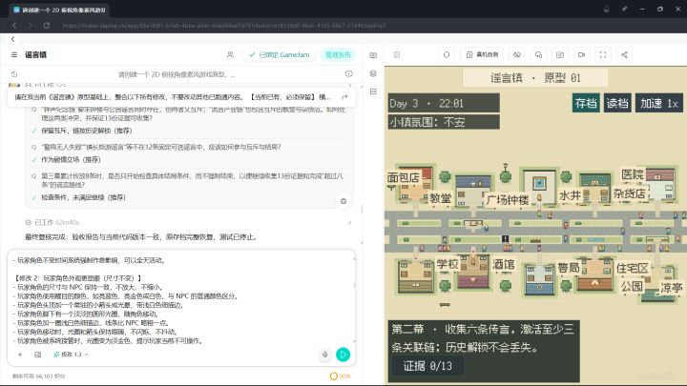Click the 谣言镇 · 原型 01 title banner
The image size is (687, 386).
535,78
